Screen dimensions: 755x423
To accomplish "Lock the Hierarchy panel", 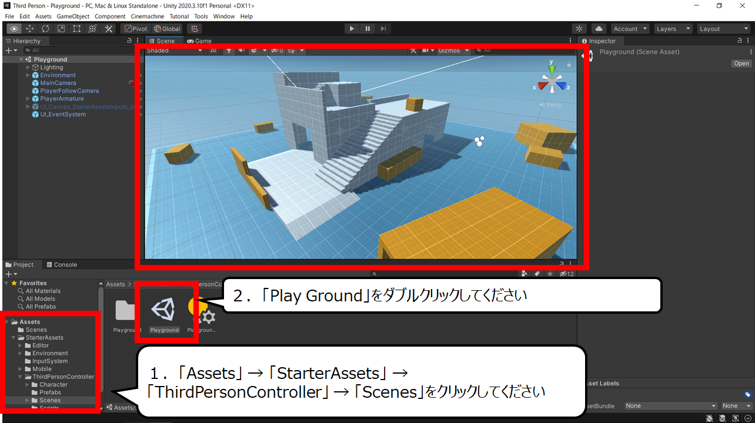I will [129, 41].
